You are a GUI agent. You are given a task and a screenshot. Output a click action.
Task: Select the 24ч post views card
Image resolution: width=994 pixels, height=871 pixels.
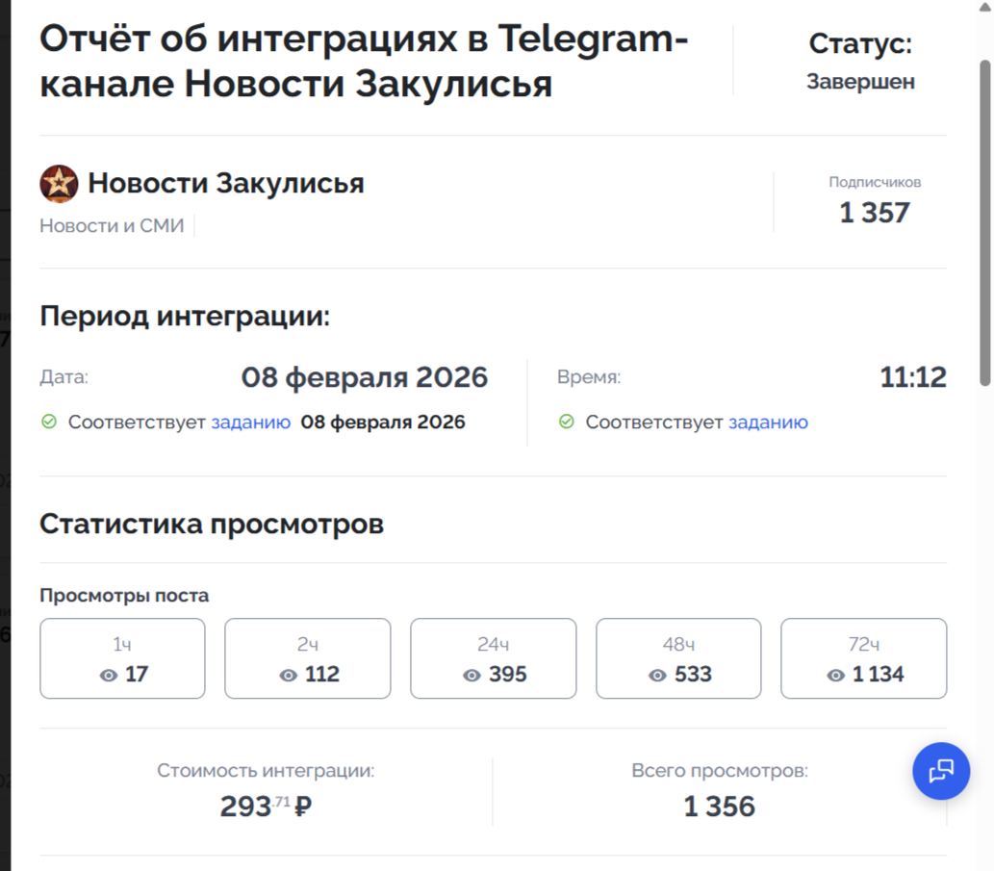[493, 658]
